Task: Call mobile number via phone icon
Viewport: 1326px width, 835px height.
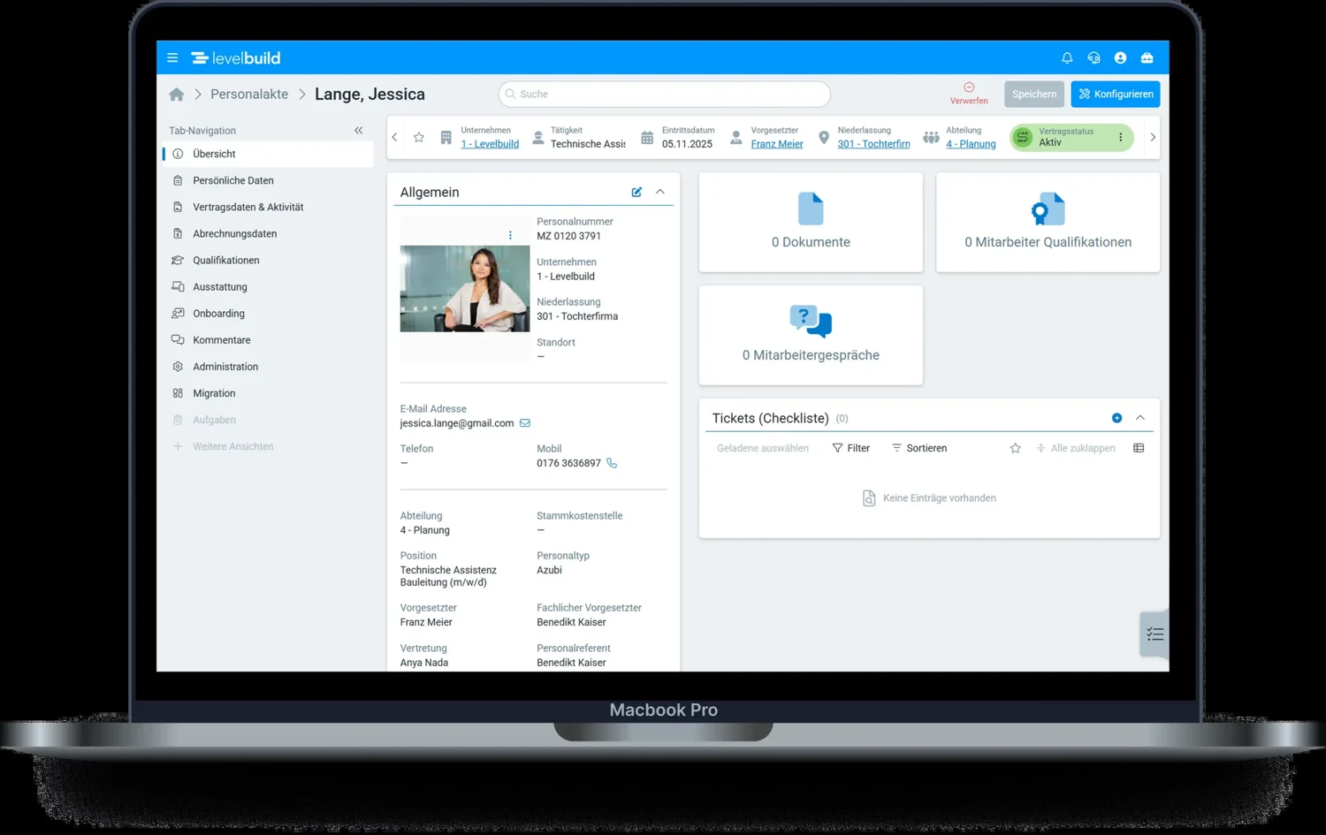Action: coord(612,463)
